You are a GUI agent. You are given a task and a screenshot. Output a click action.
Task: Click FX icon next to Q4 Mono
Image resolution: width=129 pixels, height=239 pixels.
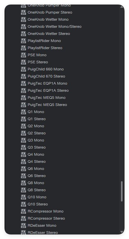pyautogui.click(x=23, y=154)
